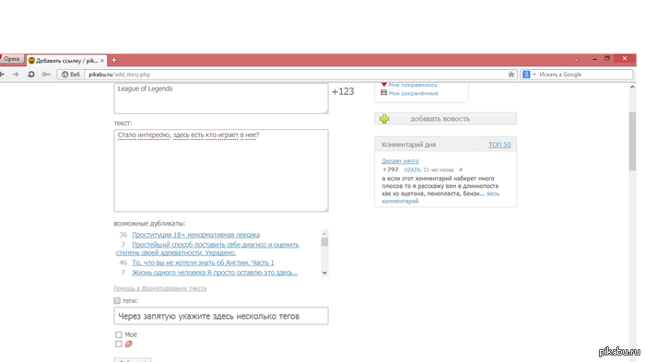Viewport: 645px width, 362px height.
Task: Bookmark page with star icon
Action: (510, 75)
